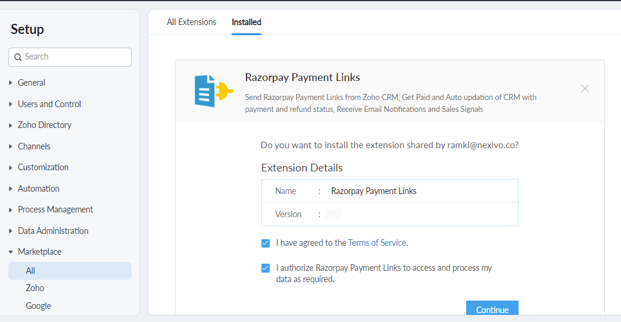Expand the Data Administration arrow
The width and height of the screenshot is (621, 322).
click(x=11, y=231)
